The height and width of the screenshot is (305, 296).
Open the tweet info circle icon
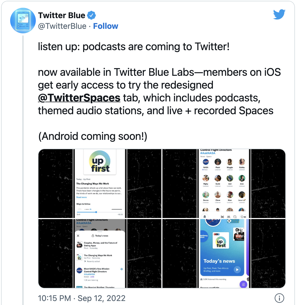[x=279, y=298]
